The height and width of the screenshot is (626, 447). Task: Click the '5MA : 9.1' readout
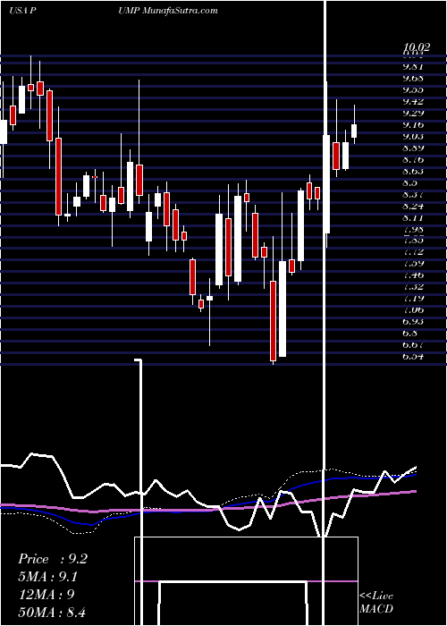pyautogui.click(x=48, y=577)
